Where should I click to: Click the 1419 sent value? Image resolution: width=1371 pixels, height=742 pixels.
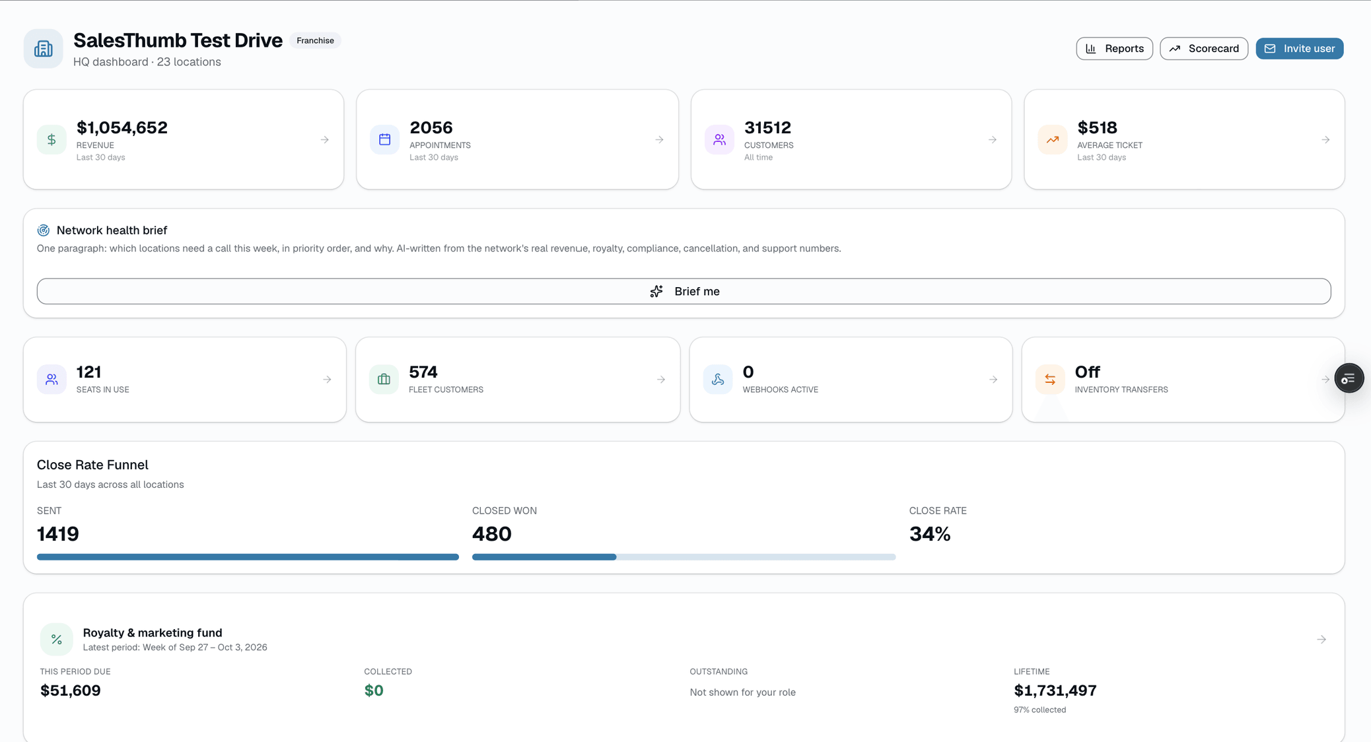(x=58, y=534)
